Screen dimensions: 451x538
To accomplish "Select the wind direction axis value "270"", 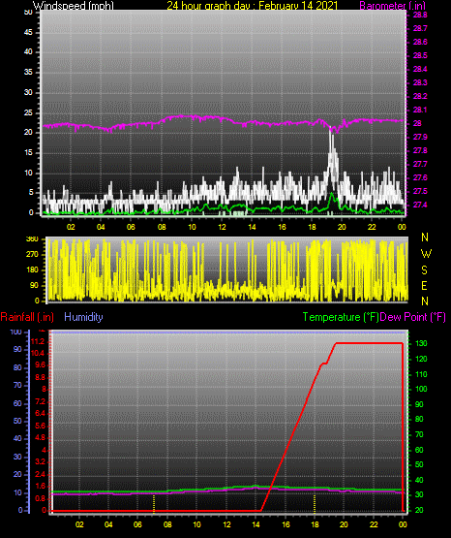I will [x=32, y=255].
